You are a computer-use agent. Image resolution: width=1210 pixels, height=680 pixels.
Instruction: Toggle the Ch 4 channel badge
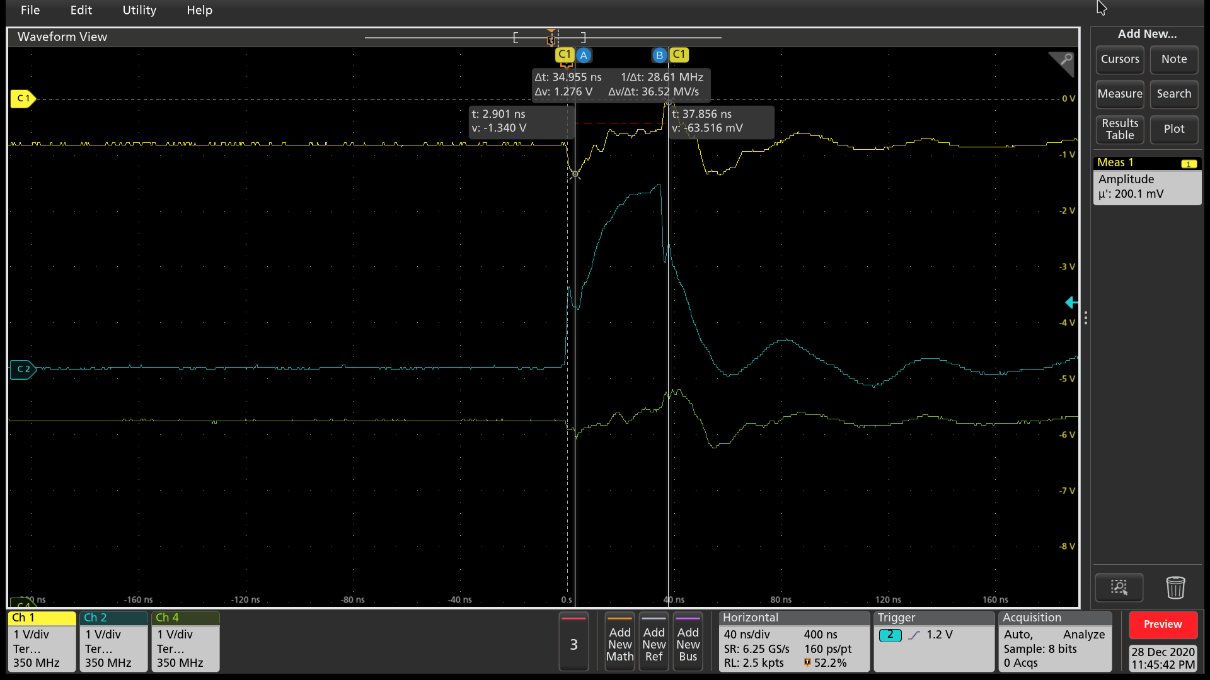point(185,641)
